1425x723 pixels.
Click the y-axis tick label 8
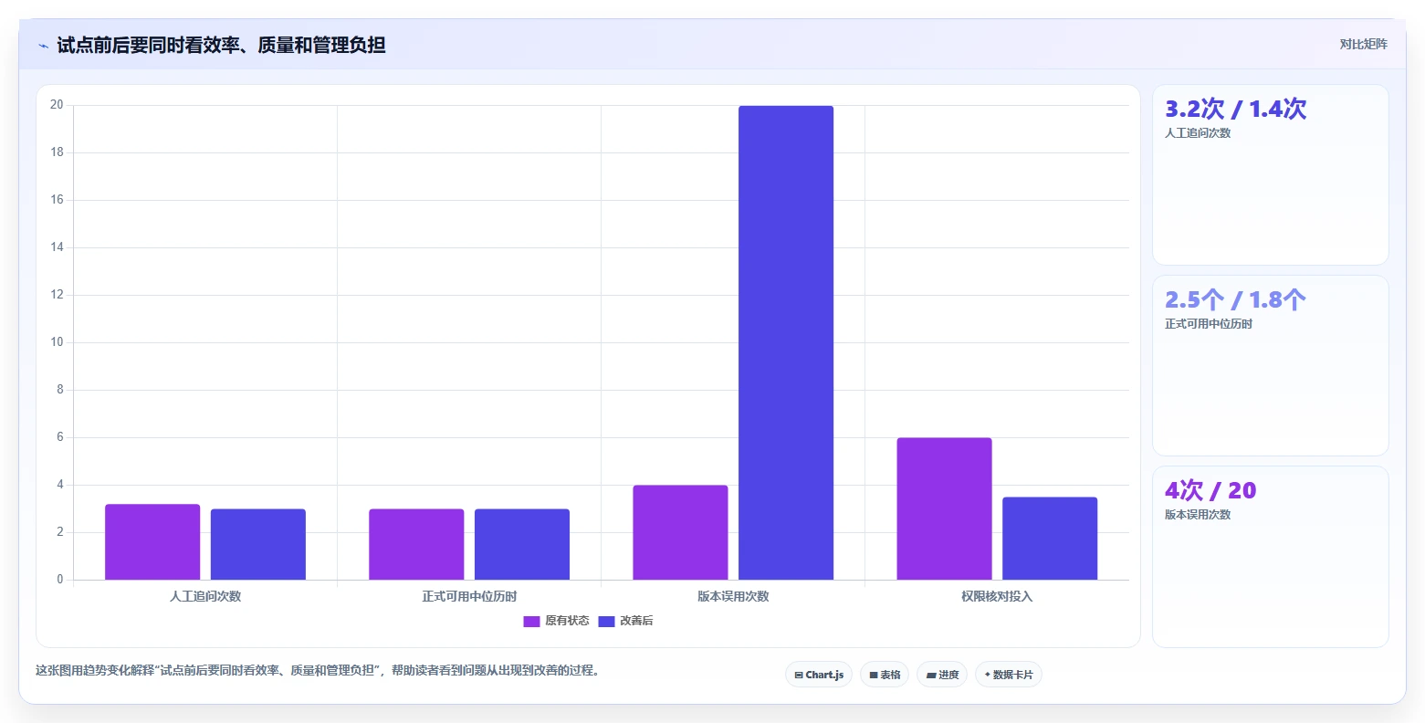[x=60, y=390]
